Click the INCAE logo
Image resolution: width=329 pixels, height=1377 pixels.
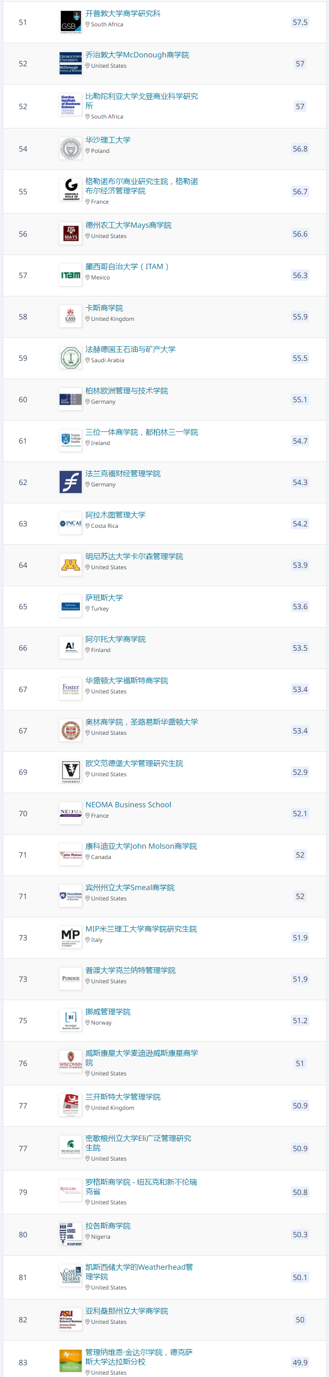tap(70, 524)
